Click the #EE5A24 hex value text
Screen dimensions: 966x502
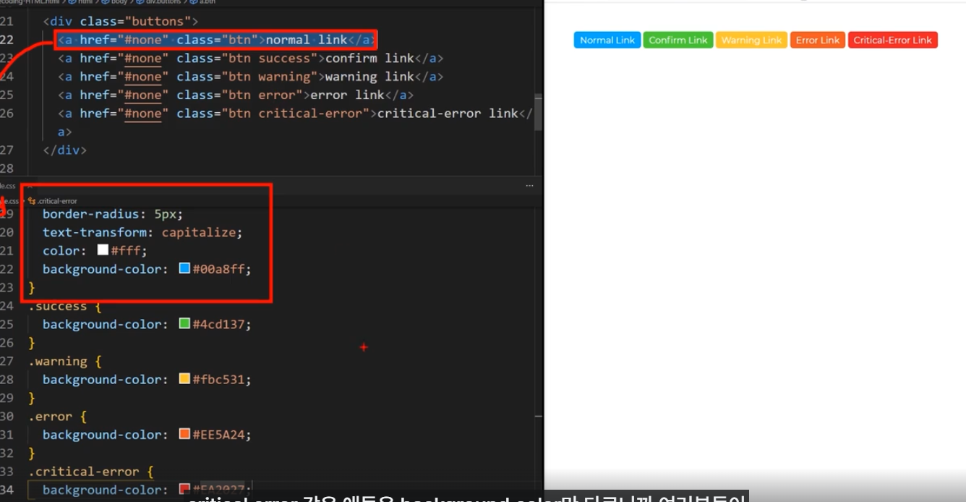218,434
